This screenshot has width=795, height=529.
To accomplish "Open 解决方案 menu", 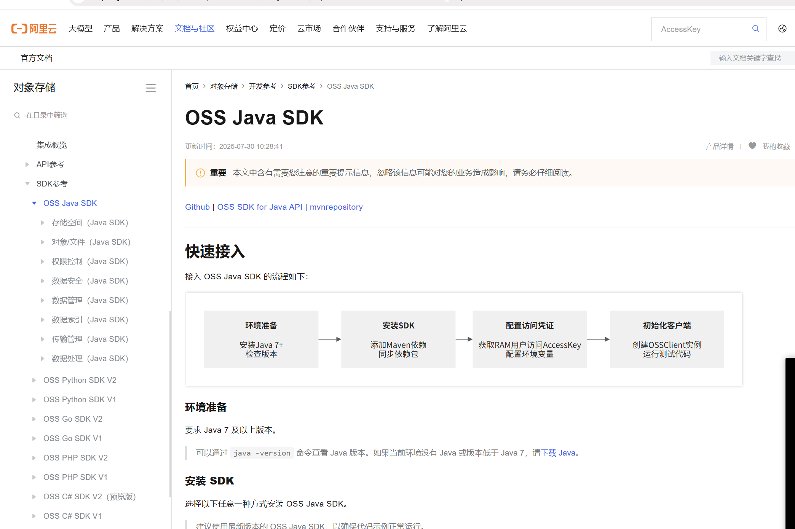I will 147,29.
